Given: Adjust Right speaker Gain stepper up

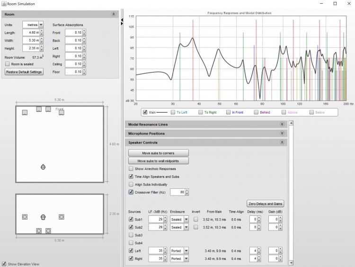Looking at the screenshot, I should pos(281,257).
